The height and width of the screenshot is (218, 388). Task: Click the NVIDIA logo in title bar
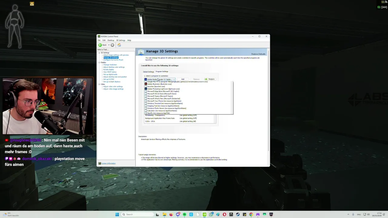point(99,36)
